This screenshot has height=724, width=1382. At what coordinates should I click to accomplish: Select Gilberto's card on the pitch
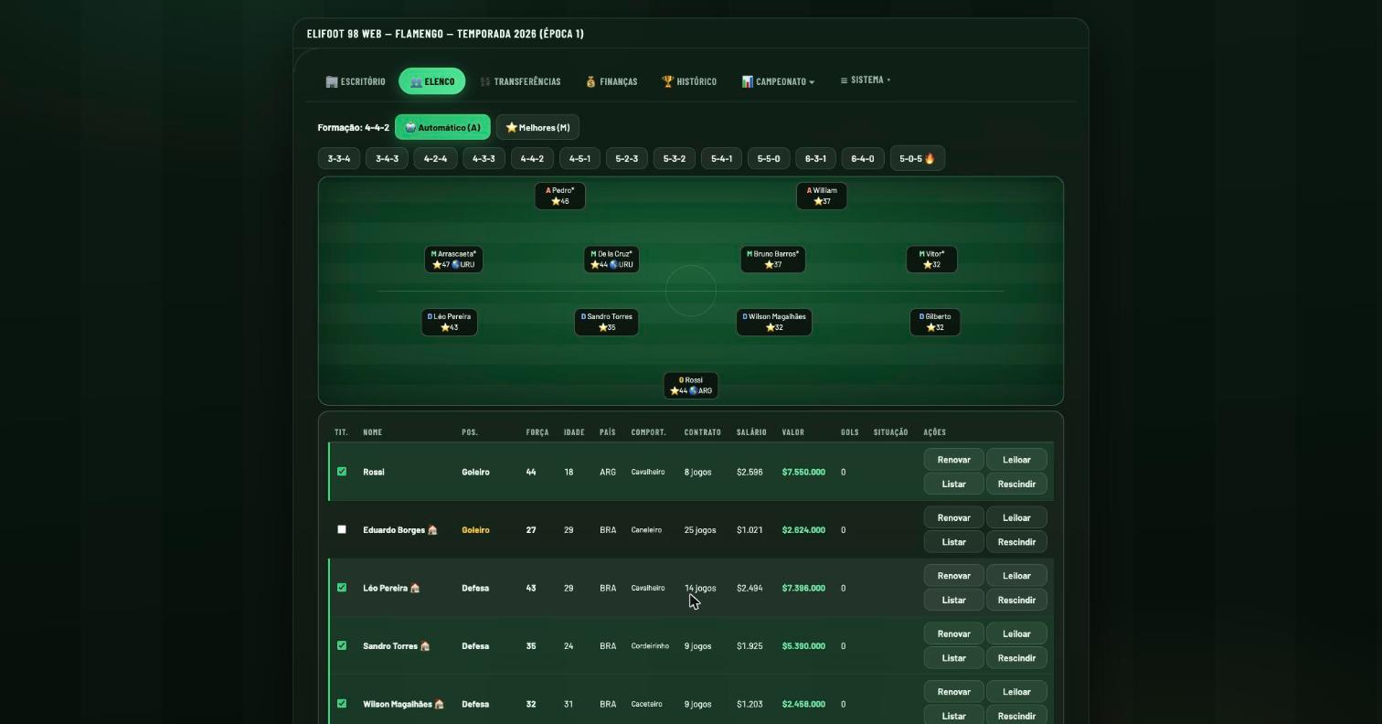(935, 322)
